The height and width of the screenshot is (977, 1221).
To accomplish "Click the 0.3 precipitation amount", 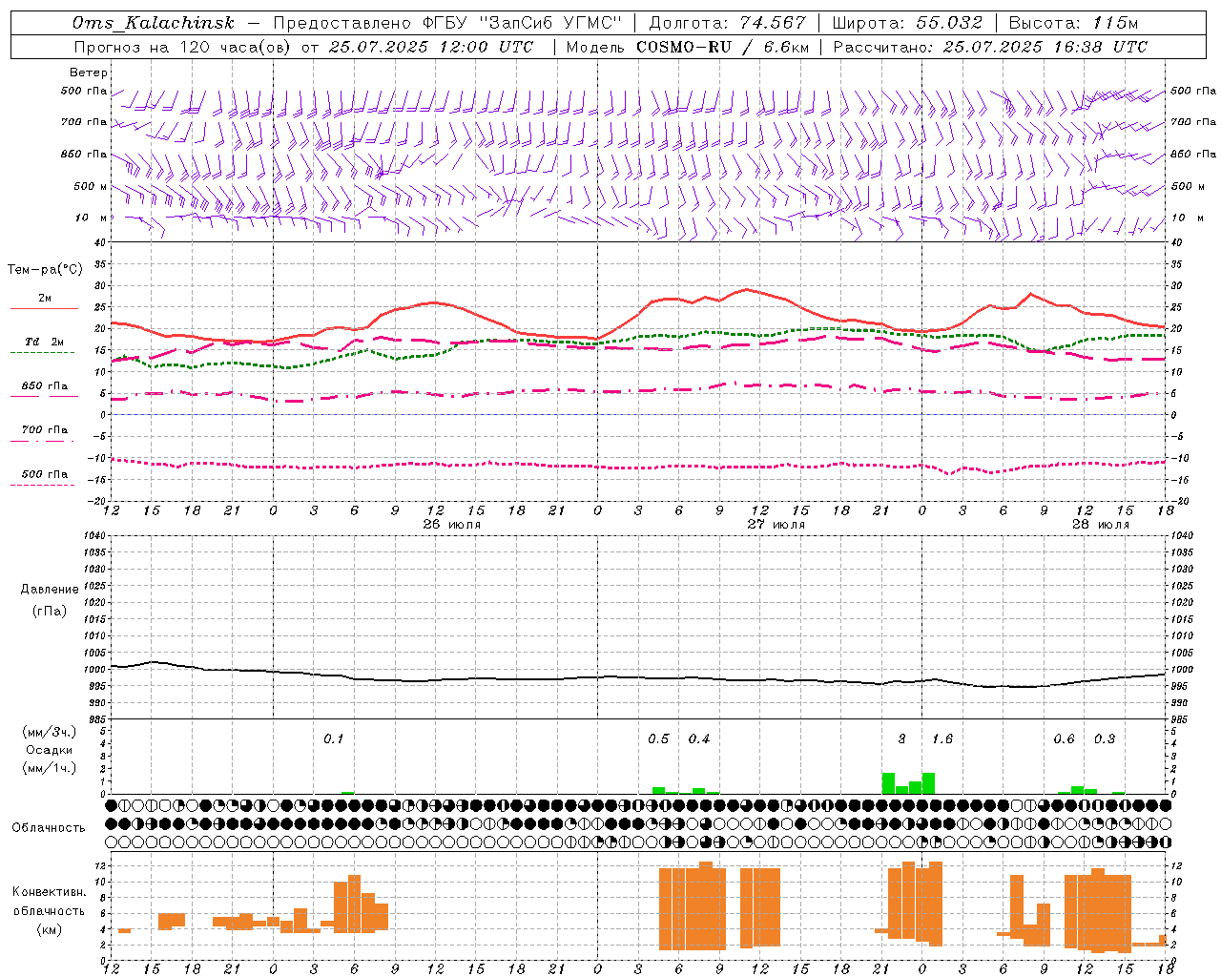I will [1105, 739].
